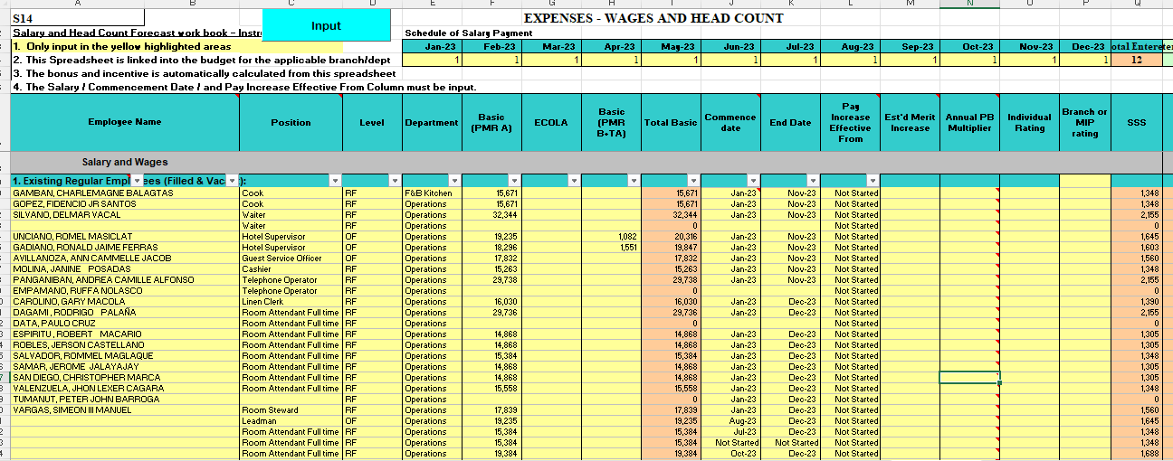
Task: Open the Pay Increase Effective From filter dropdown
Action: point(873,181)
